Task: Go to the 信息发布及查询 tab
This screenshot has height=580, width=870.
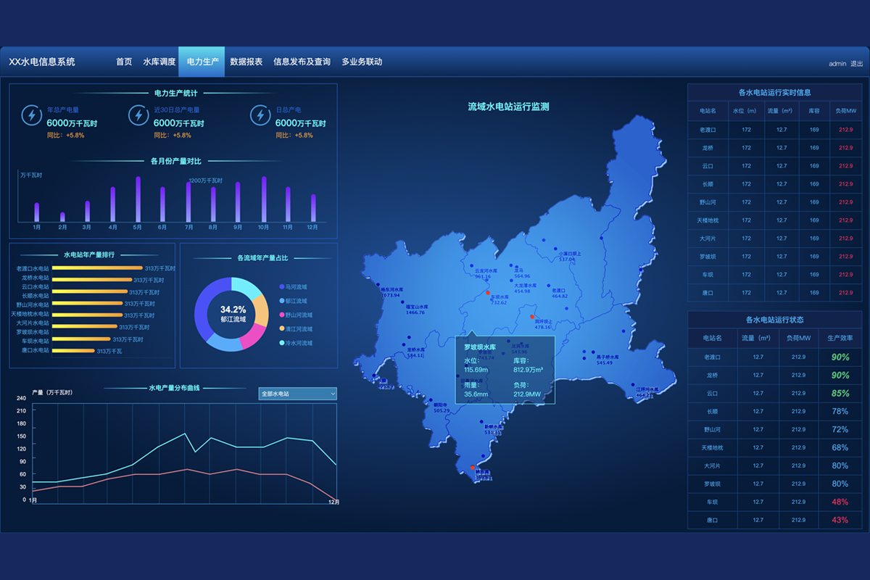Action: (x=302, y=62)
